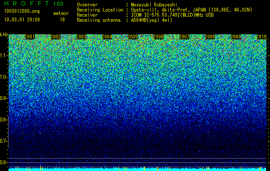Click the 2003 time marker
Screen dimensions: 270x171
click(x=81, y=37)
